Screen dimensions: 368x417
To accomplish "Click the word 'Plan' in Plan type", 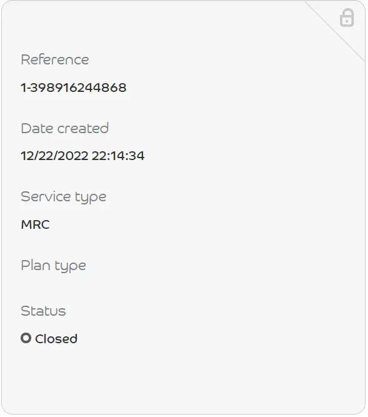I will click(x=36, y=266).
